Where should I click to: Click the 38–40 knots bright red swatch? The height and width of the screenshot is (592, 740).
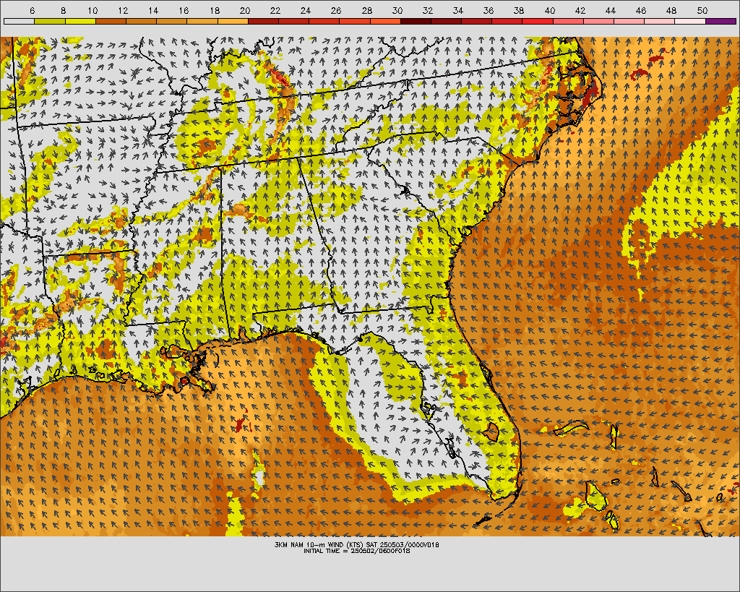pos(538,21)
